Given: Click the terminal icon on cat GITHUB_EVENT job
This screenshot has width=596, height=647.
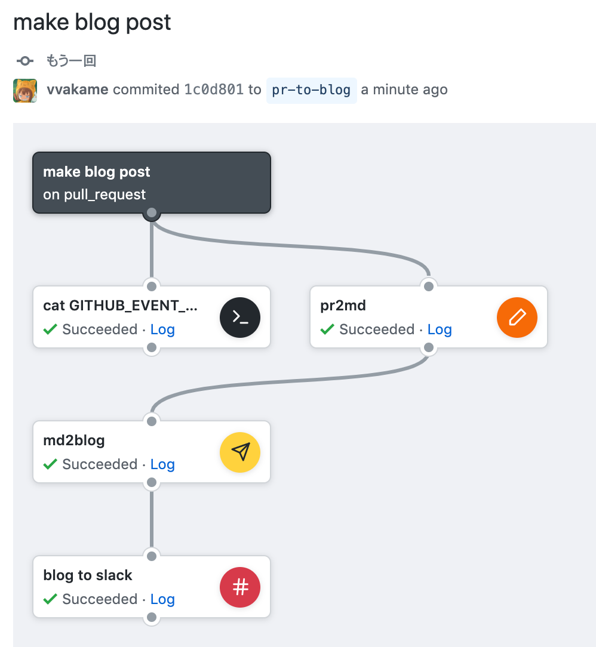Looking at the screenshot, I should (239, 317).
